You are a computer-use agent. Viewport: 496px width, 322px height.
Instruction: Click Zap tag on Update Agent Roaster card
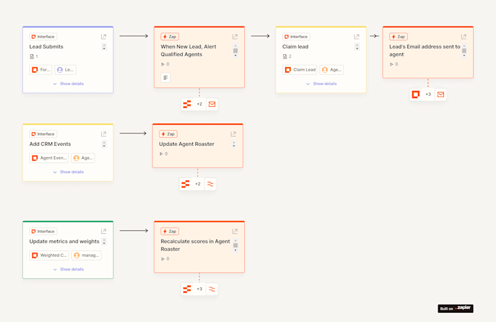point(168,134)
